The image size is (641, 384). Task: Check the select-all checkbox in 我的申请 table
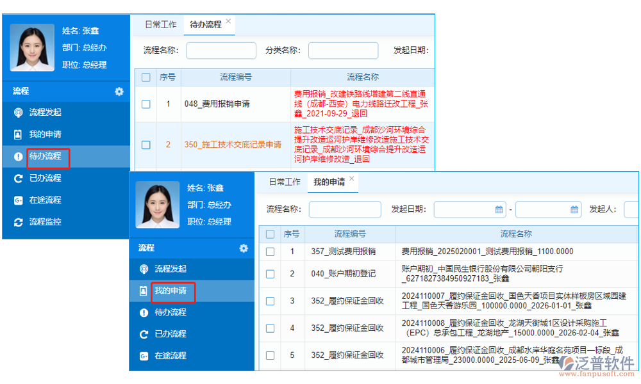[x=270, y=234]
